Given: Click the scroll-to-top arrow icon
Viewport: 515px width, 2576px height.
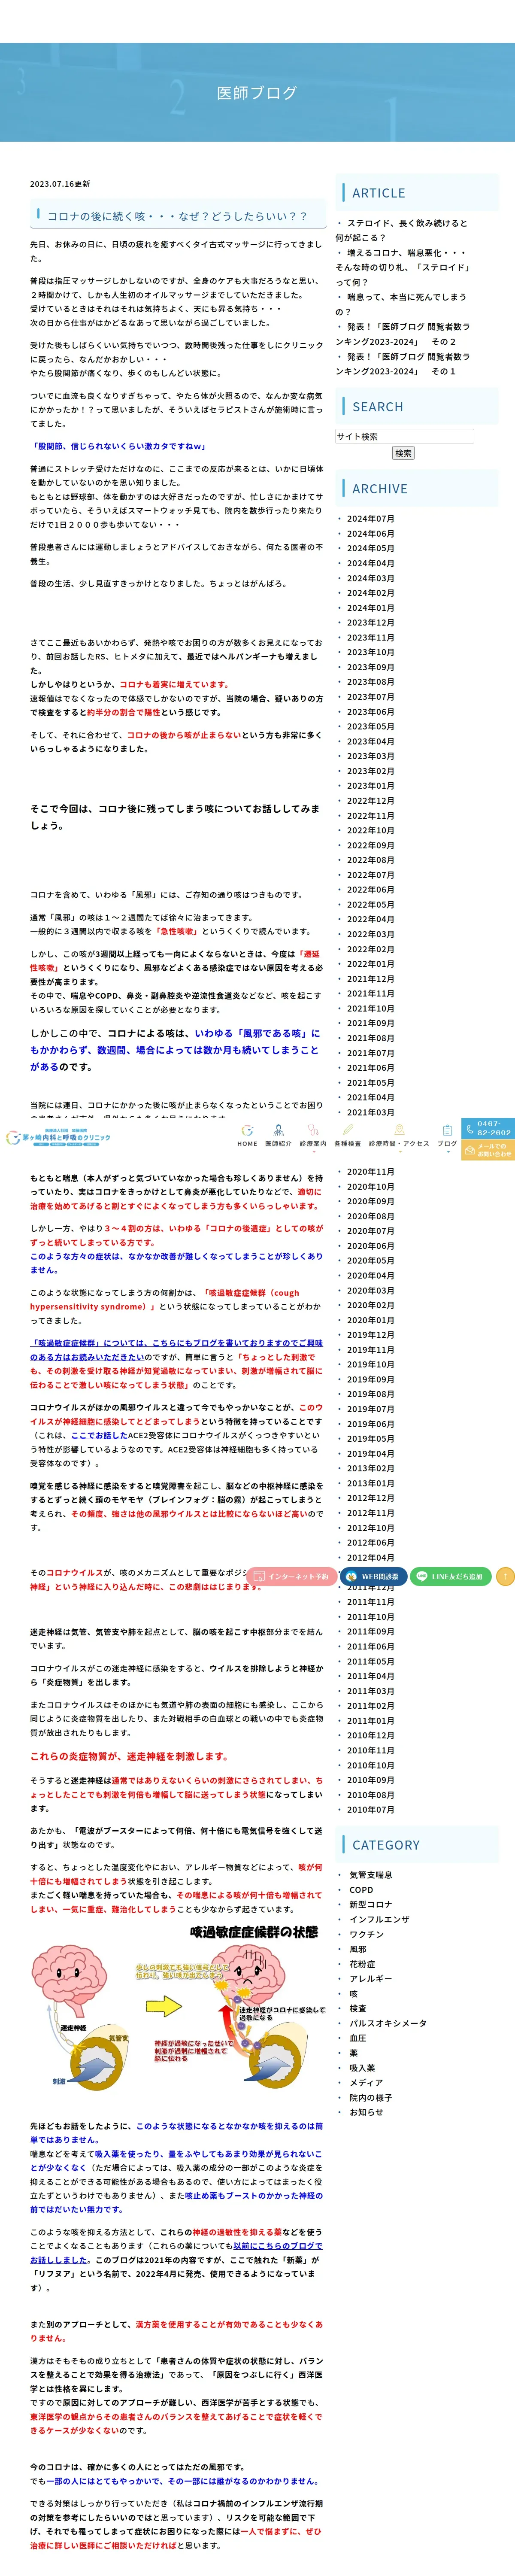Looking at the screenshot, I should pyautogui.click(x=505, y=1577).
